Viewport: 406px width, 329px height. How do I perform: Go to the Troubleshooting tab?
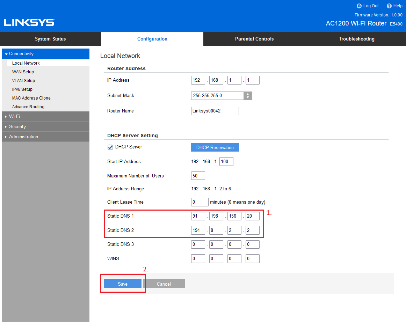[x=356, y=39]
